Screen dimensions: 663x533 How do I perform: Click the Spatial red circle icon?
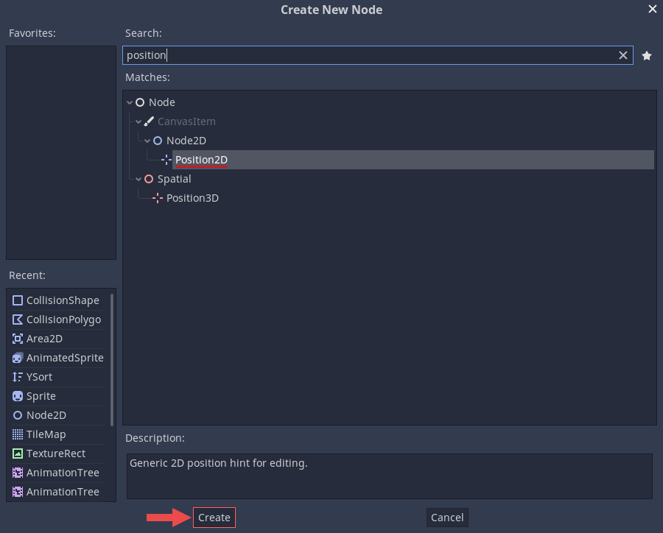[x=148, y=179]
